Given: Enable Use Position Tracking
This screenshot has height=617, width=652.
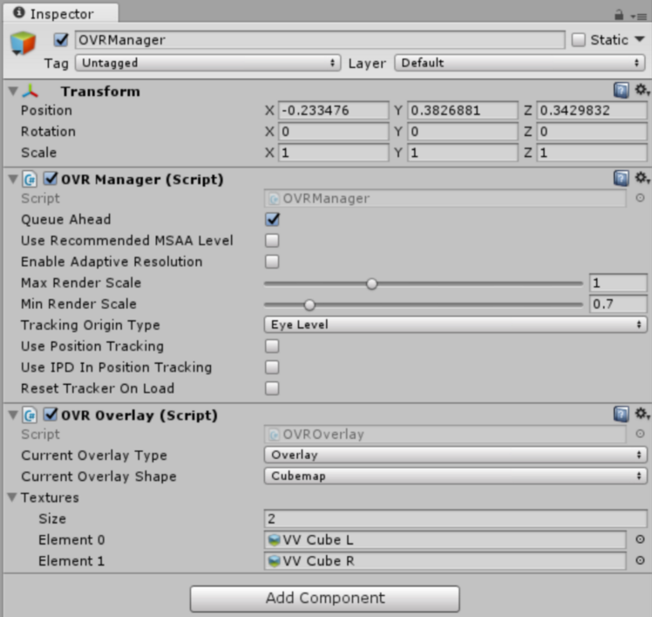Looking at the screenshot, I should point(272,346).
